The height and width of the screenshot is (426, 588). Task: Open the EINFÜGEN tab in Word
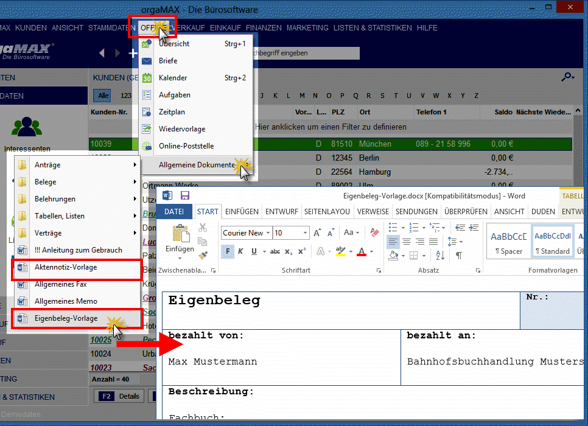pos(242,212)
